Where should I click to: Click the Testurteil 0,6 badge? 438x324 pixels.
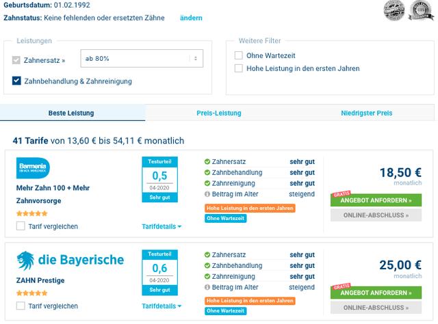159,272
